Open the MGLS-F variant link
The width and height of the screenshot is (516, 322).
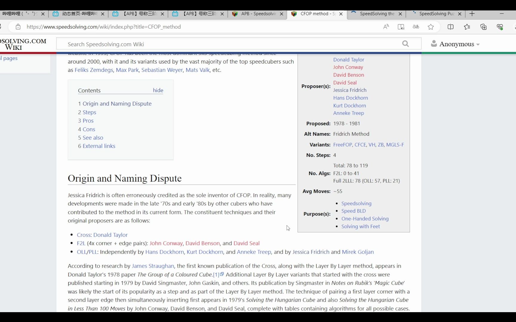pos(395,145)
